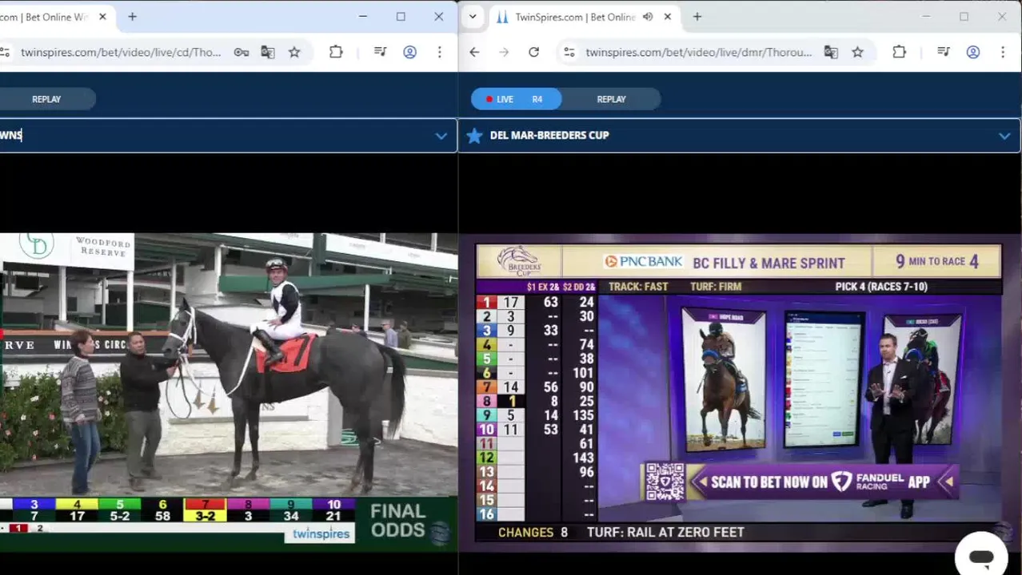This screenshot has height=575, width=1022.
Task: Bookmark the left window page with star
Action: (294, 52)
